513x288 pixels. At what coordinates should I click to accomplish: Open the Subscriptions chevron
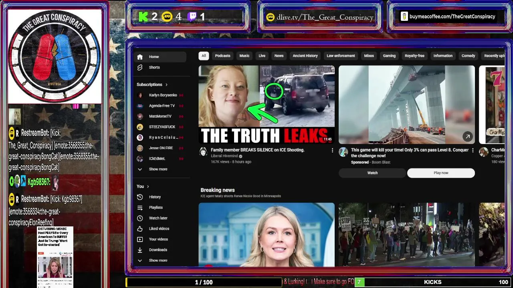pyautogui.click(x=166, y=85)
